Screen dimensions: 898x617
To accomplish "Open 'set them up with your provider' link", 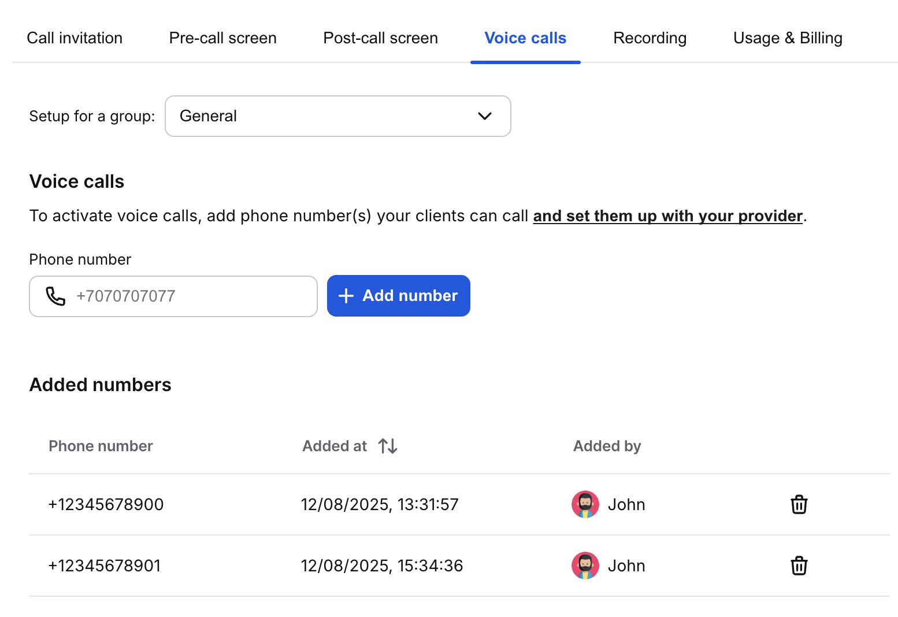I will (x=668, y=216).
